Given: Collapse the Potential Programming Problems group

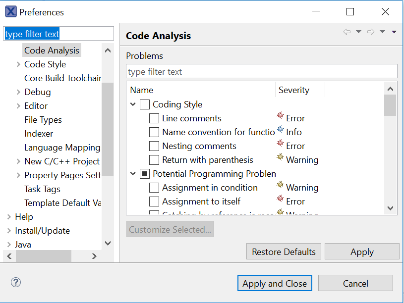Looking at the screenshot, I should (133, 174).
